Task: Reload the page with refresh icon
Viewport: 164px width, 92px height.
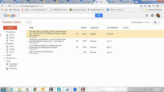Action: (9, 6)
